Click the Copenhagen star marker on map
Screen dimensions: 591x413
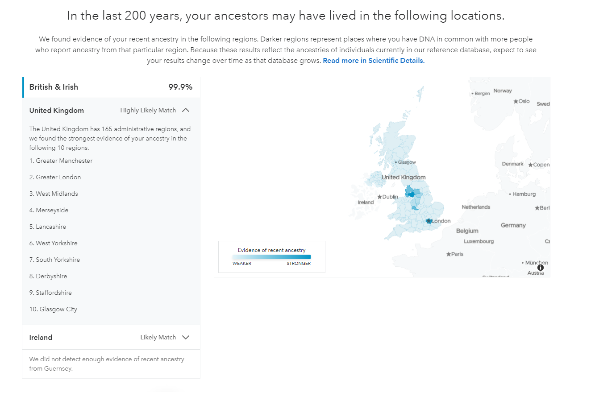click(530, 165)
